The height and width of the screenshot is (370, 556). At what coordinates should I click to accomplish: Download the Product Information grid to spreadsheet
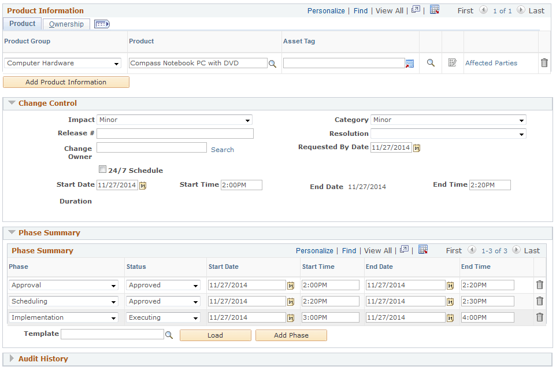click(435, 10)
